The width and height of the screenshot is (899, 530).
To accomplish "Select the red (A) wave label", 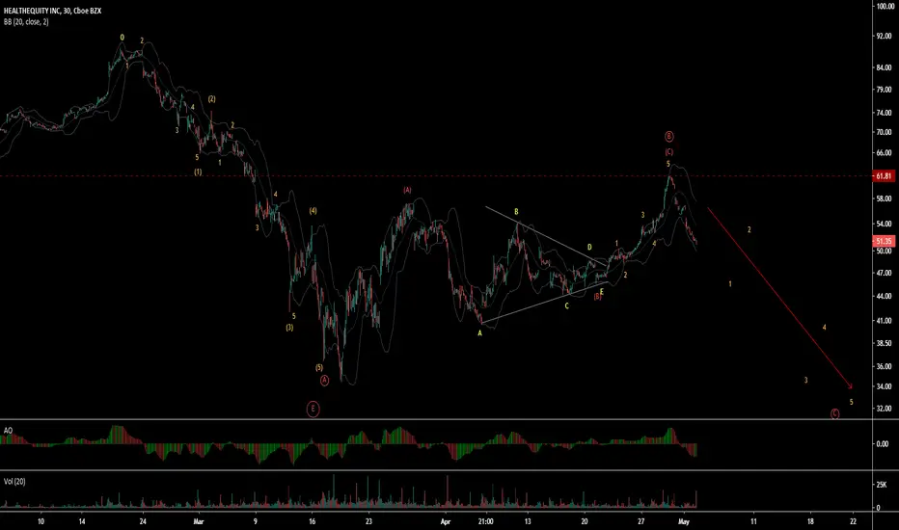I will (407, 190).
